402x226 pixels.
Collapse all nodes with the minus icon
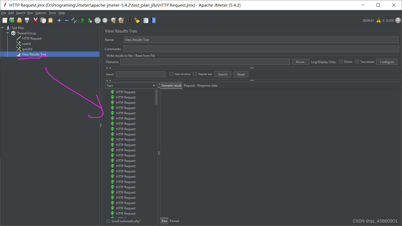tap(67, 20)
